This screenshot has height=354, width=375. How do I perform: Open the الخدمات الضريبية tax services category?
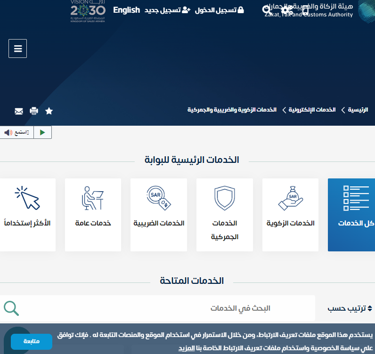[x=159, y=215]
